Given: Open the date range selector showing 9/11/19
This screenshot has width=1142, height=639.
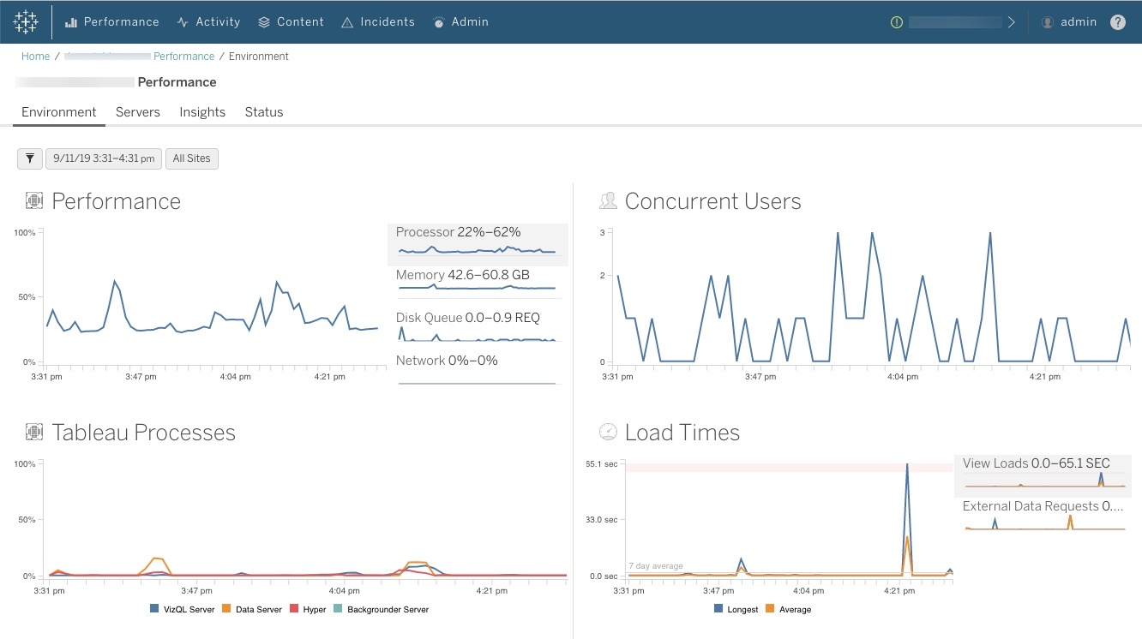Looking at the screenshot, I should [103, 158].
